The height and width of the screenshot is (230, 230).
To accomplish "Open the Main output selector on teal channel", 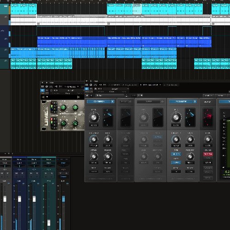I will (x=49, y=163).
